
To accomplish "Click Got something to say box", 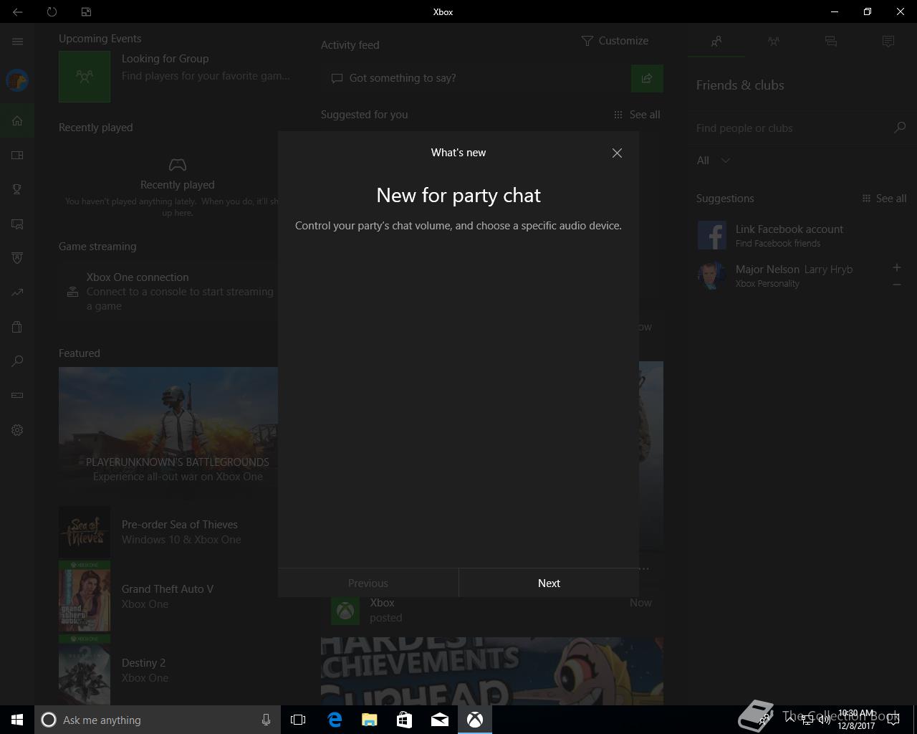I will click(x=476, y=78).
